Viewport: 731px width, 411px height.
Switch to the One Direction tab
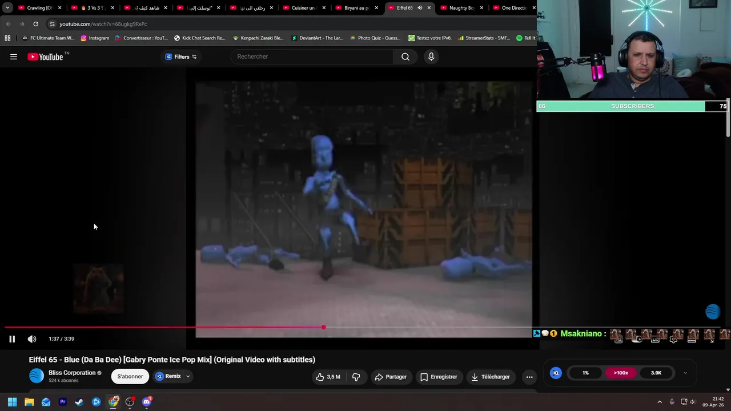(513, 8)
